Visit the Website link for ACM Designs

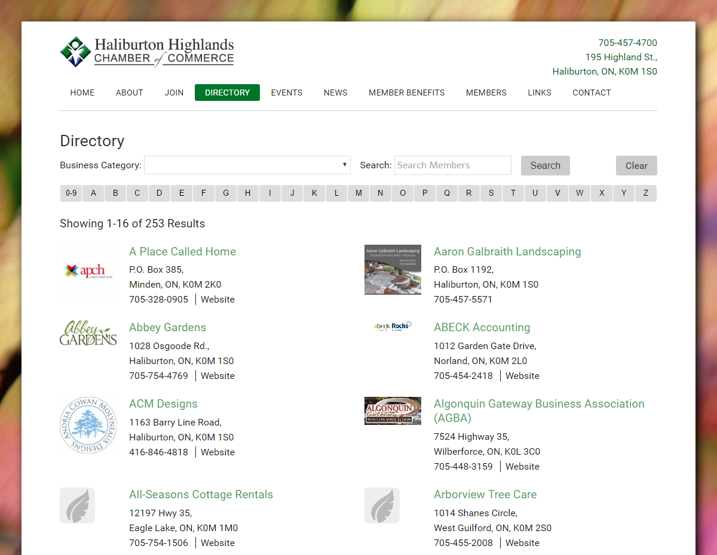coord(217,452)
